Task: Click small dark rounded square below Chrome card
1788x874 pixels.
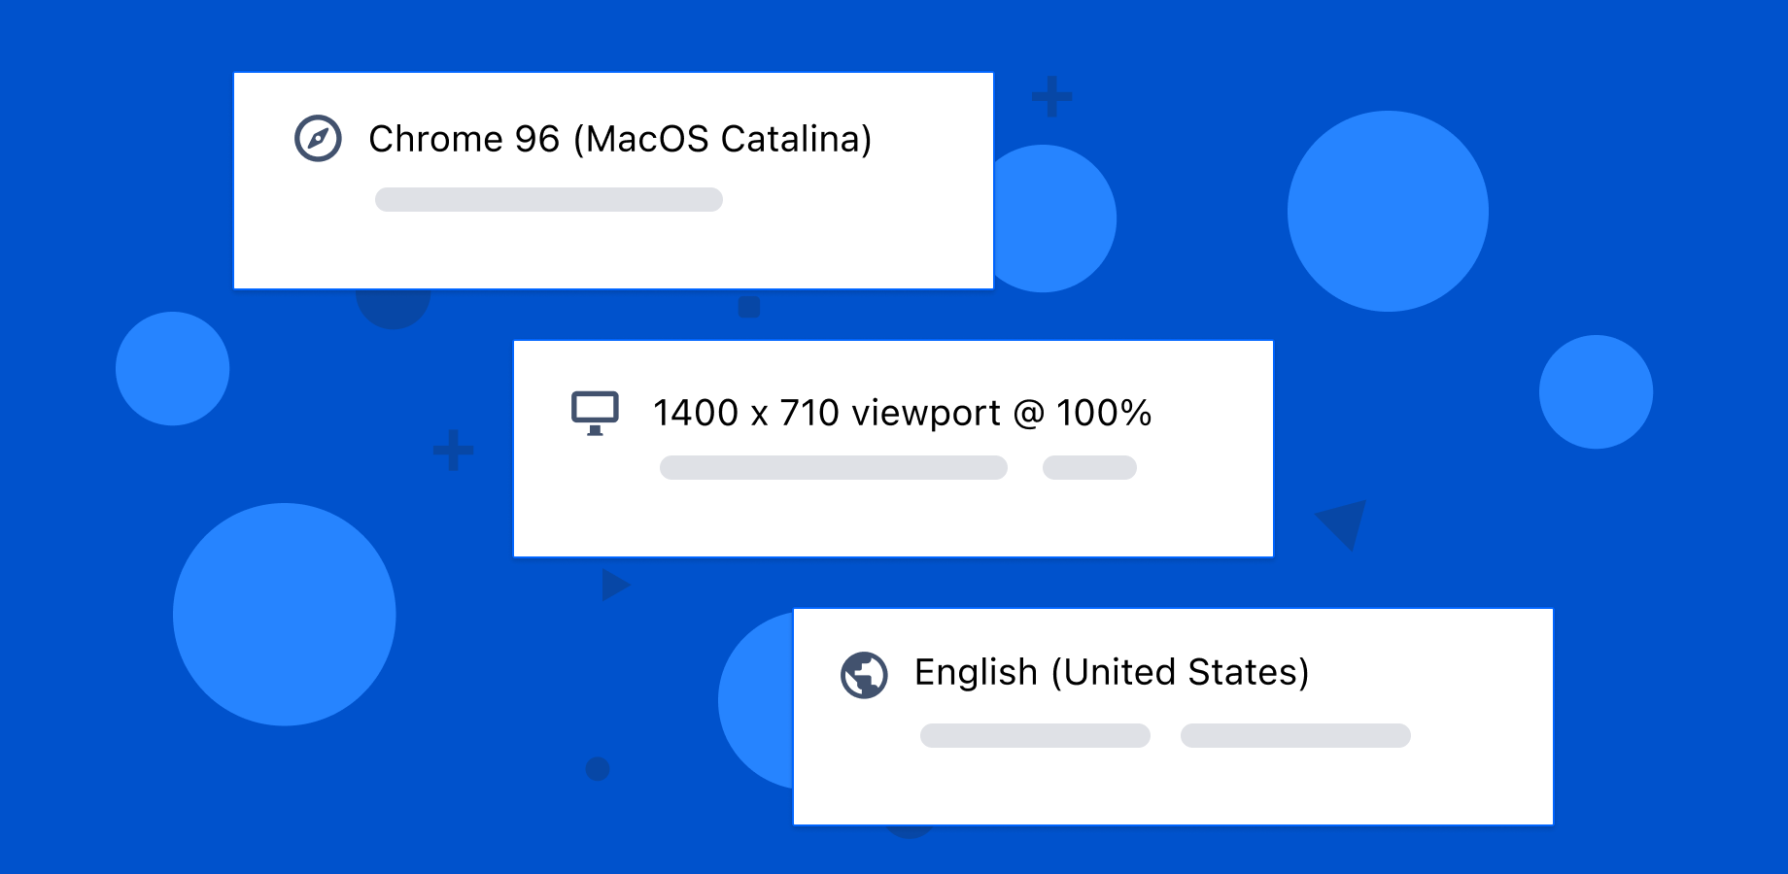Action: [749, 307]
